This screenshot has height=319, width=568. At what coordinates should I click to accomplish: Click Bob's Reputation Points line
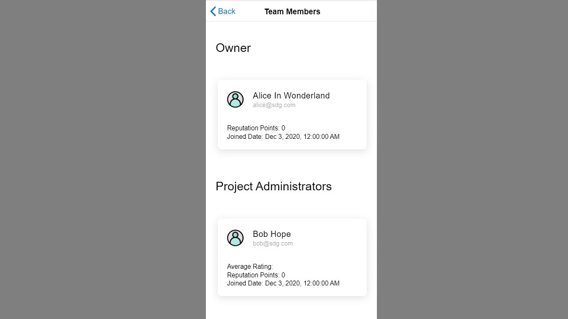pos(256,275)
